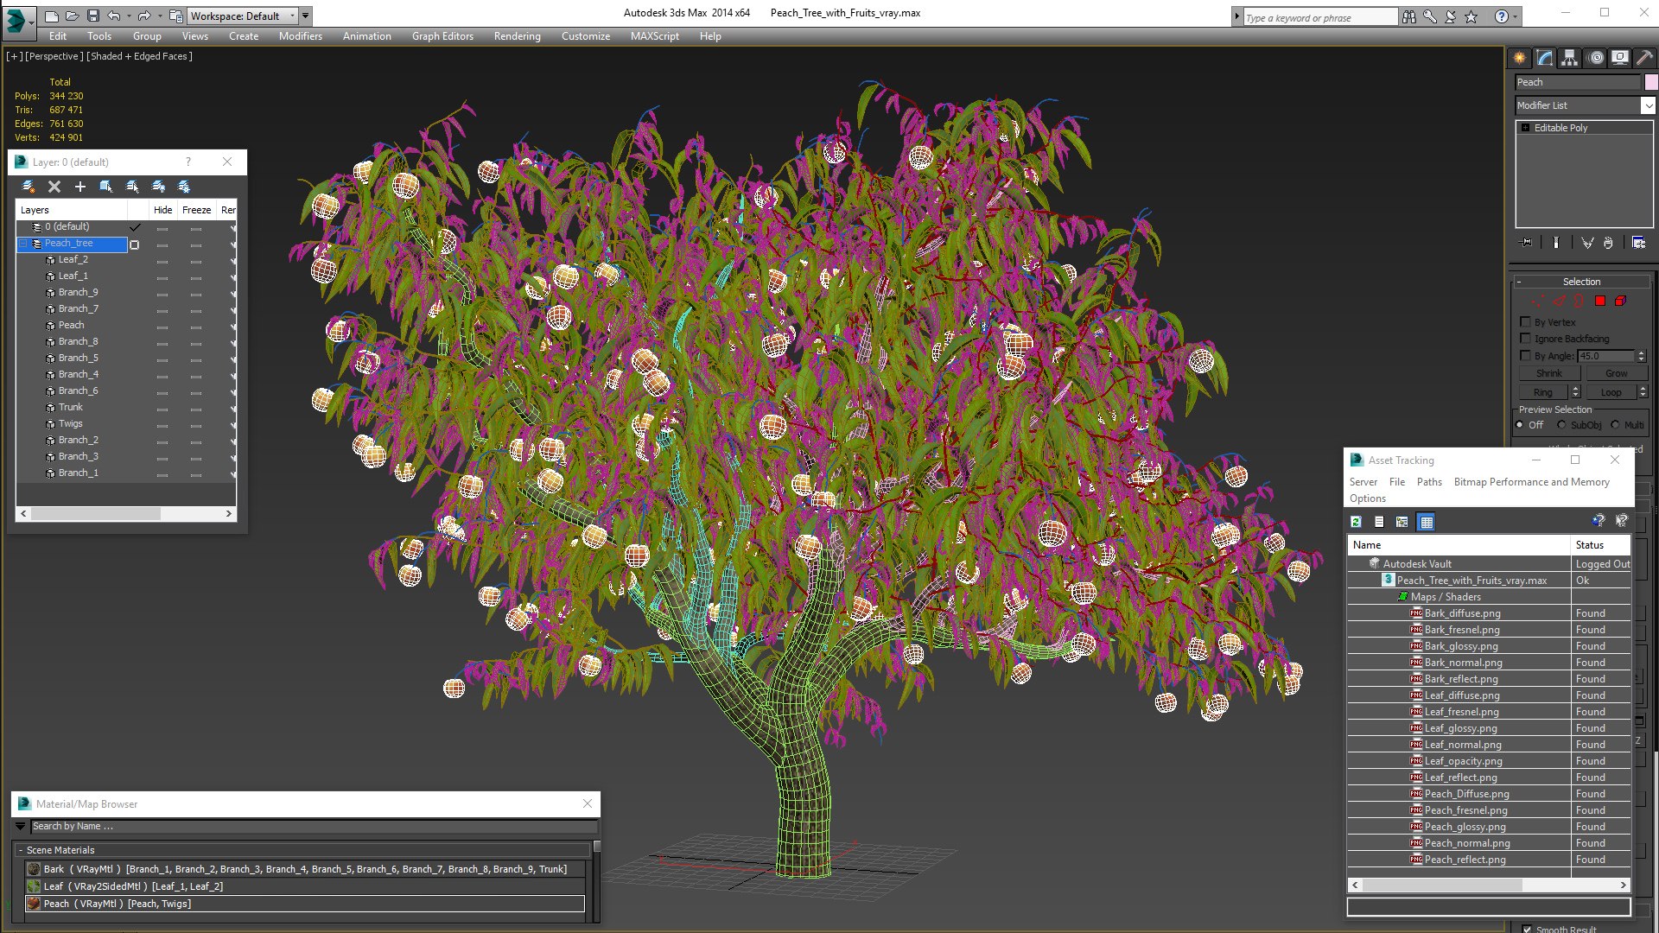Switch Asset Tracking to tree view icon
The image size is (1659, 933).
[x=1402, y=522]
